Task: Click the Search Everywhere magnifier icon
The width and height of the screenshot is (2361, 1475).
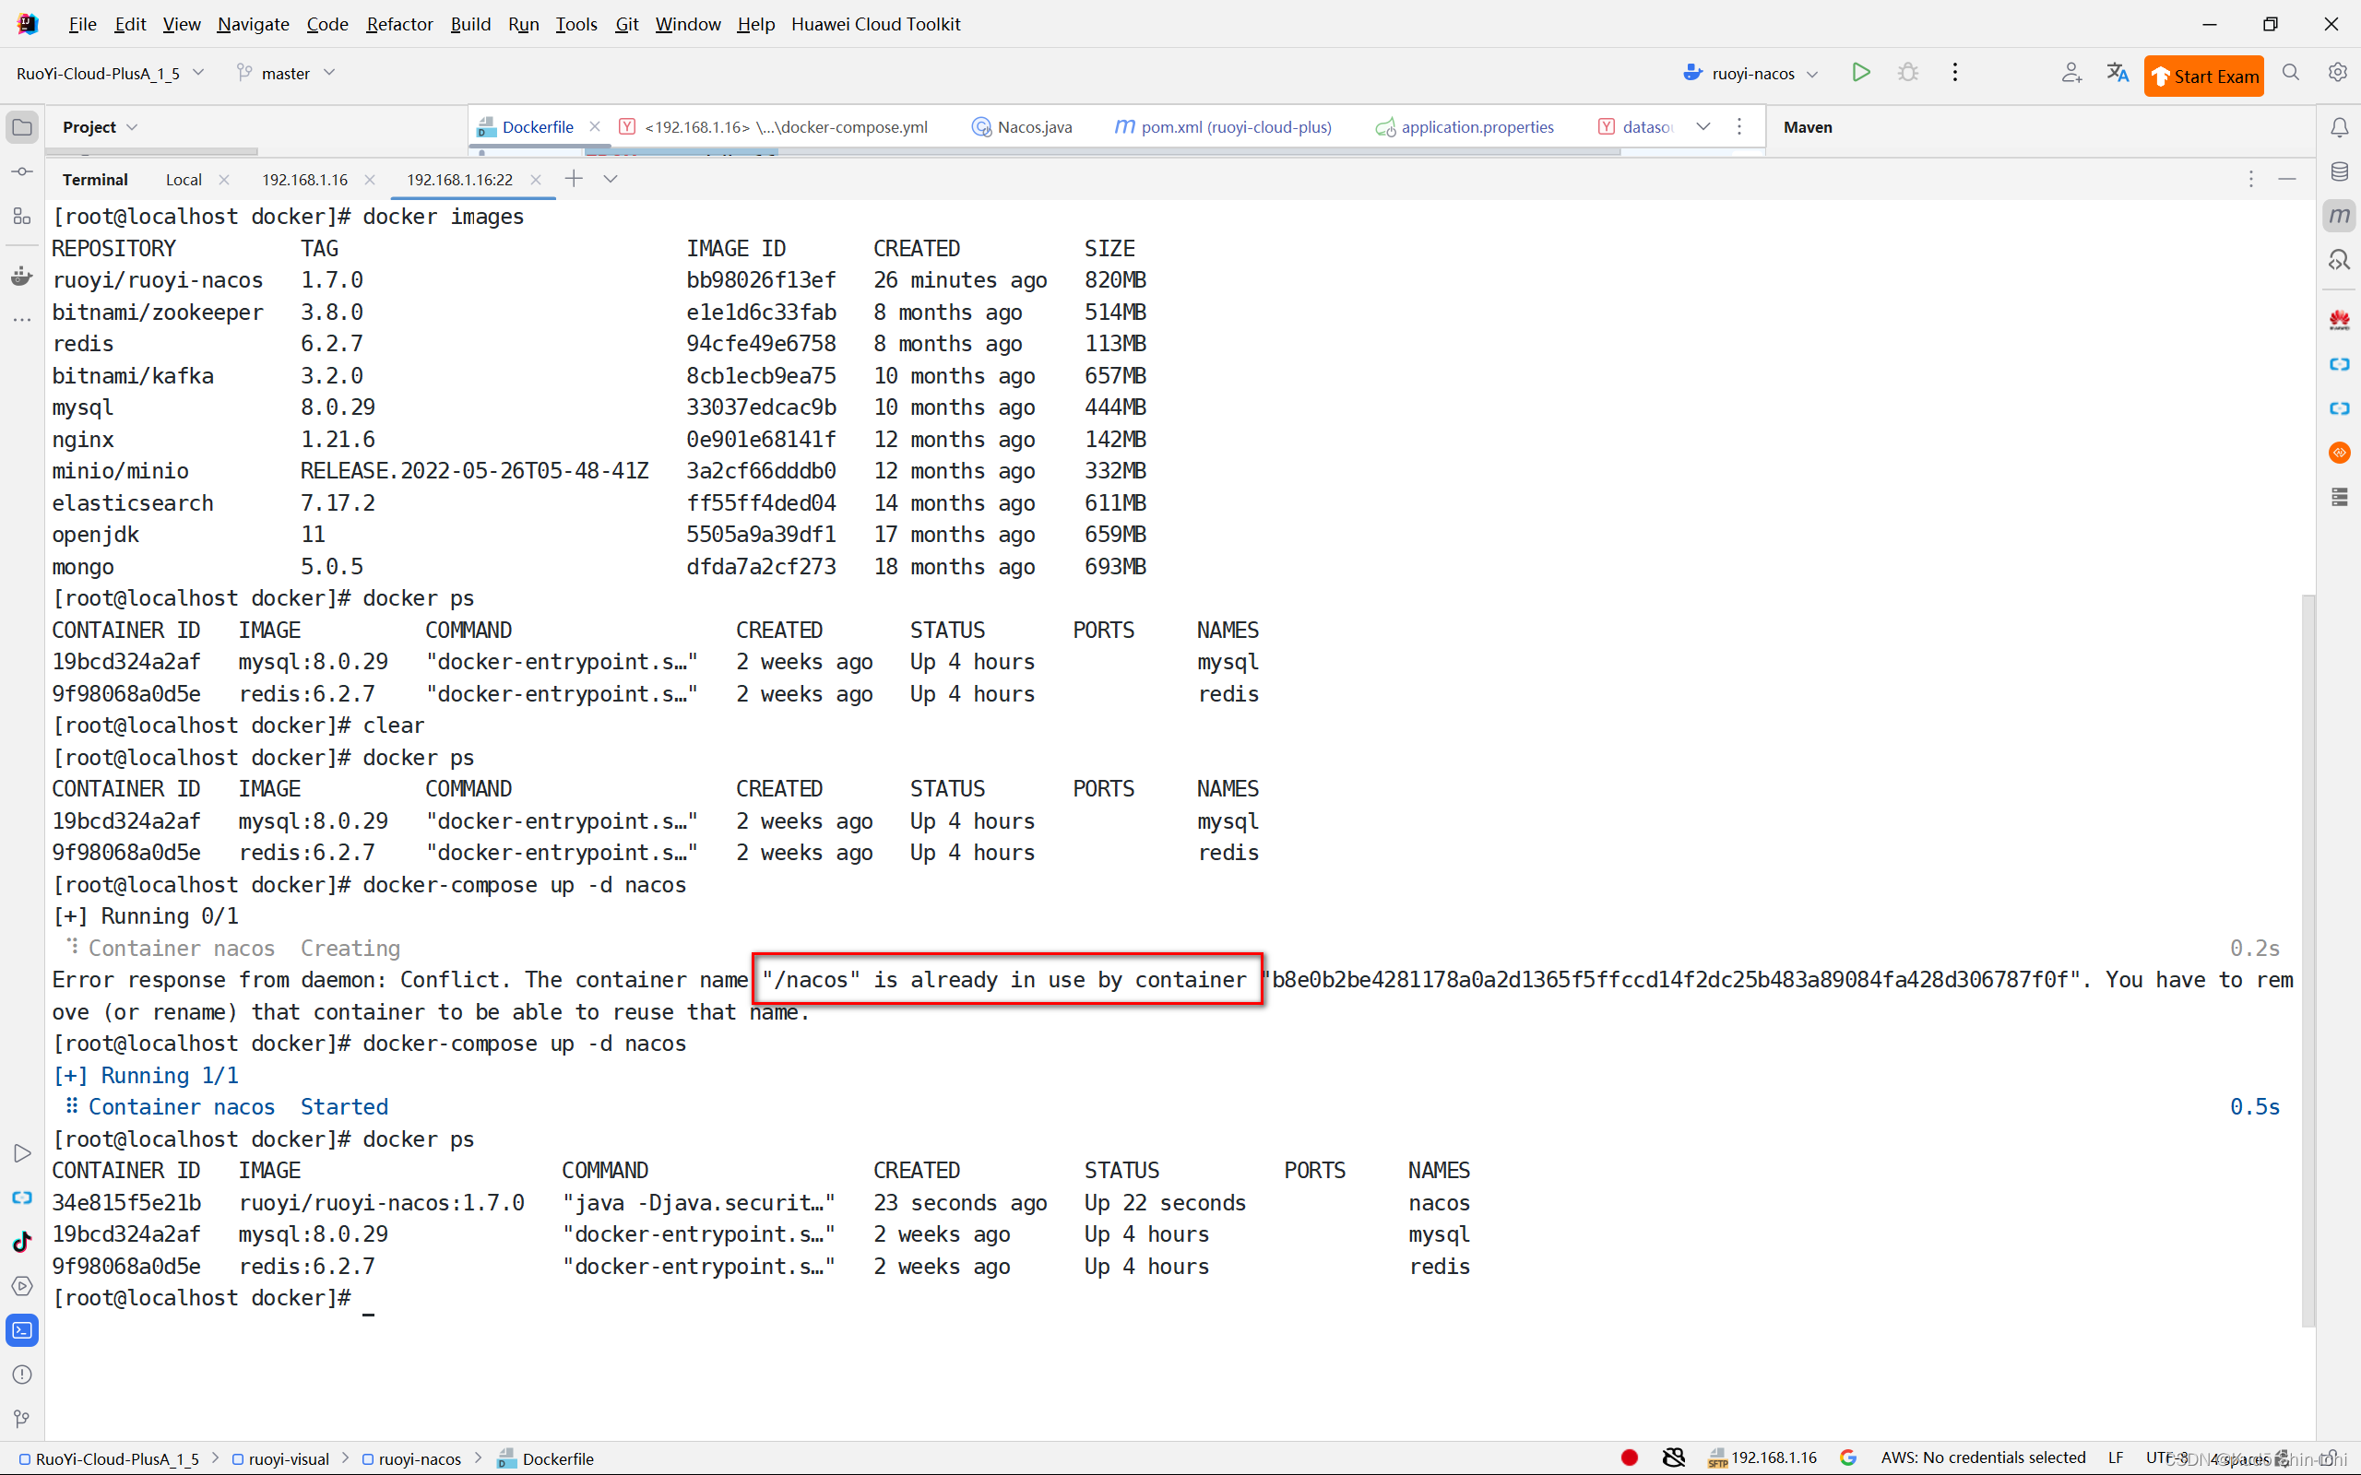Action: tap(2291, 73)
